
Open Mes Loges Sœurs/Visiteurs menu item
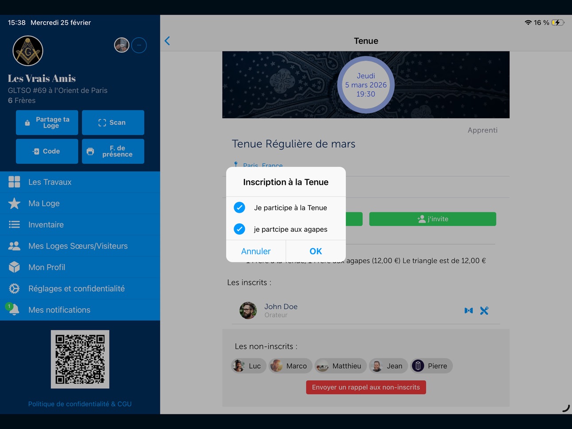tap(80, 246)
